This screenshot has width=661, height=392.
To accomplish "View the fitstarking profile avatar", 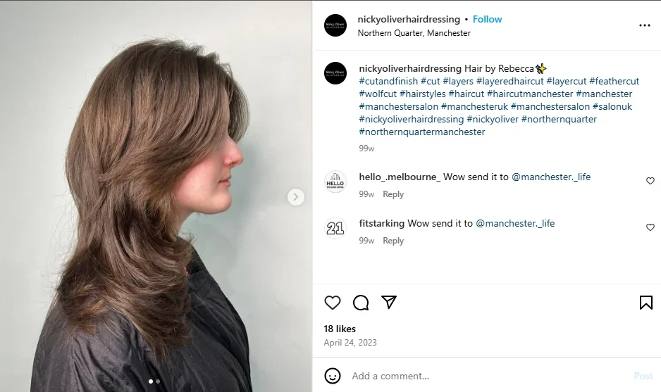I will click(335, 228).
